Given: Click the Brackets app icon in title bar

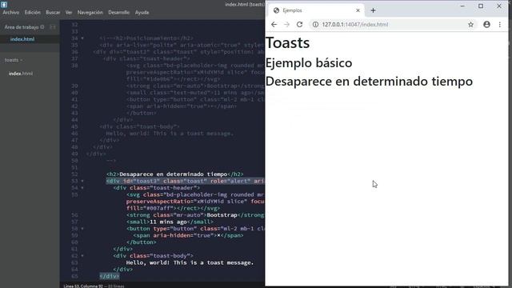Looking at the screenshot, I should point(4,5).
